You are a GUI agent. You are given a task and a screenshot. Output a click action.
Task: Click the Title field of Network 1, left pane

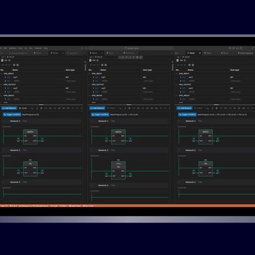coord(25,121)
